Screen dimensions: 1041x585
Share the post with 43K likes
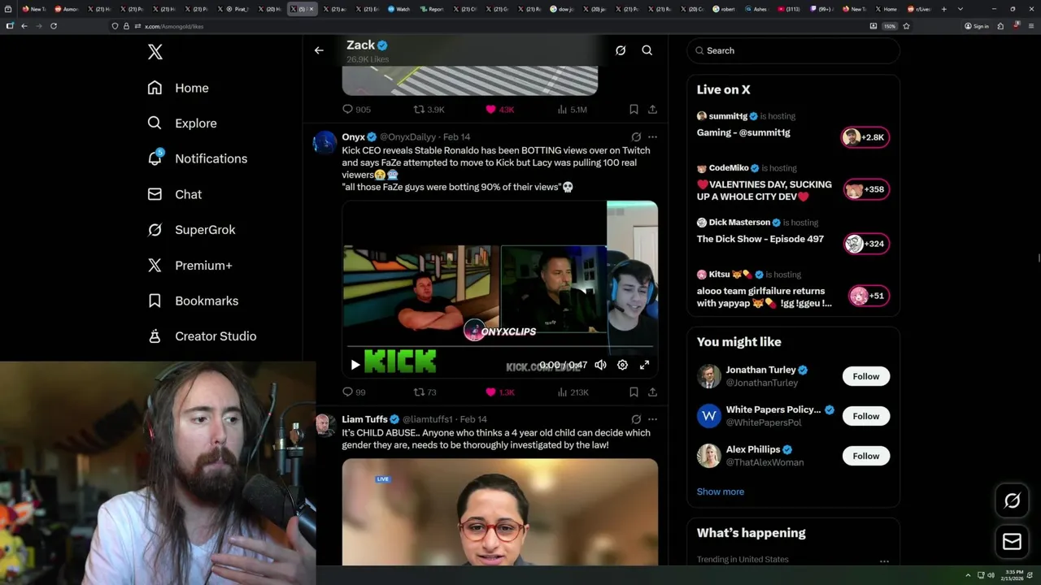point(652,109)
